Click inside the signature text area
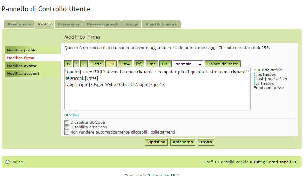This screenshot has width=304, height=176. 157,89
